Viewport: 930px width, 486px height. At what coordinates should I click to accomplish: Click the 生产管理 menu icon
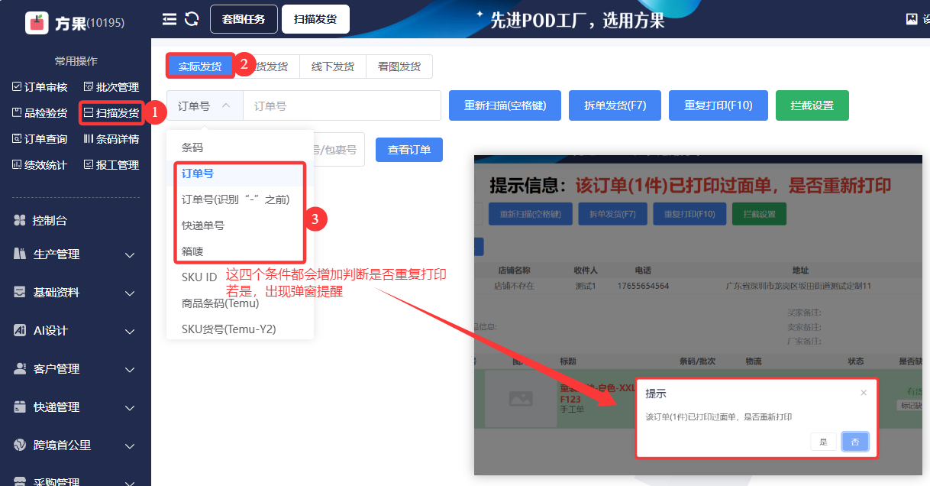click(x=20, y=254)
